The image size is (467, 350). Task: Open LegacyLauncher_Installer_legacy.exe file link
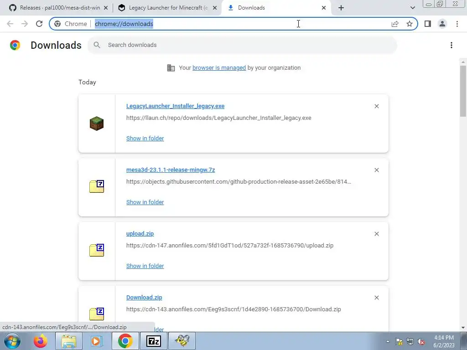[x=176, y=106]
